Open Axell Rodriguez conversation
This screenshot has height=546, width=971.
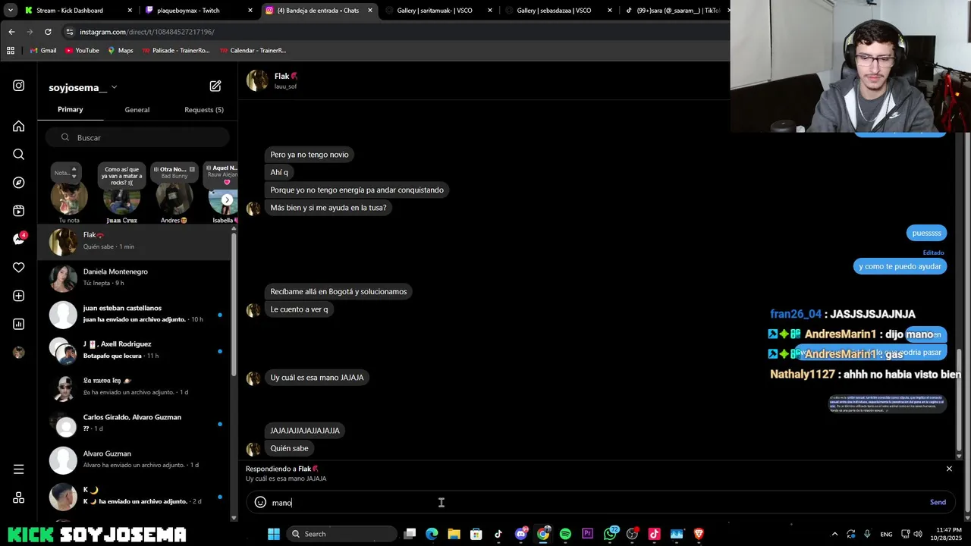click(x=134, y=350)
